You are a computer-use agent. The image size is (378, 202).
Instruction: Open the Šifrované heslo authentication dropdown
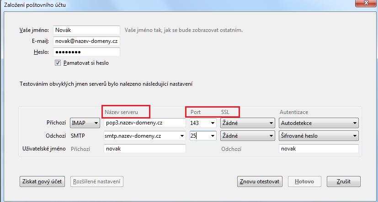click(x=319, y=135)
